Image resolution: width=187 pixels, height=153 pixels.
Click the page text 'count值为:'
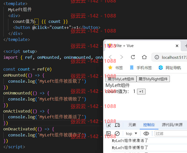[x=117, y=91]
